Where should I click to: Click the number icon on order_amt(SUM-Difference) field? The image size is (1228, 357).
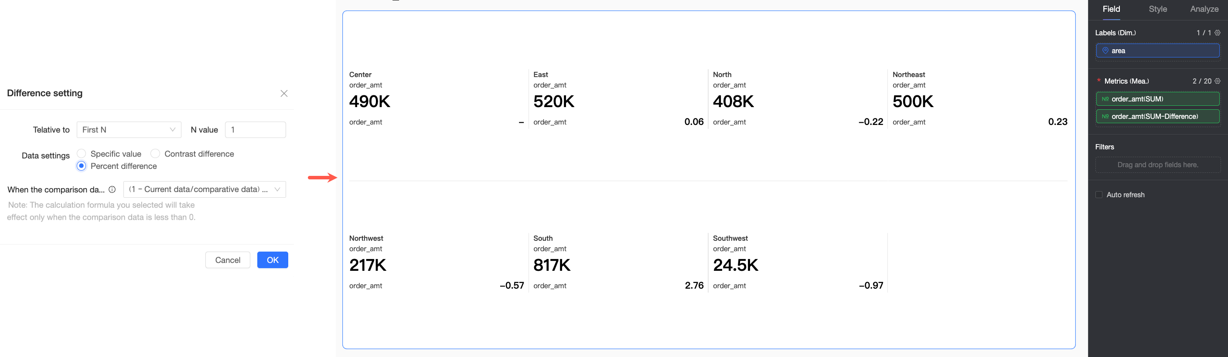tap(1105, 117)
